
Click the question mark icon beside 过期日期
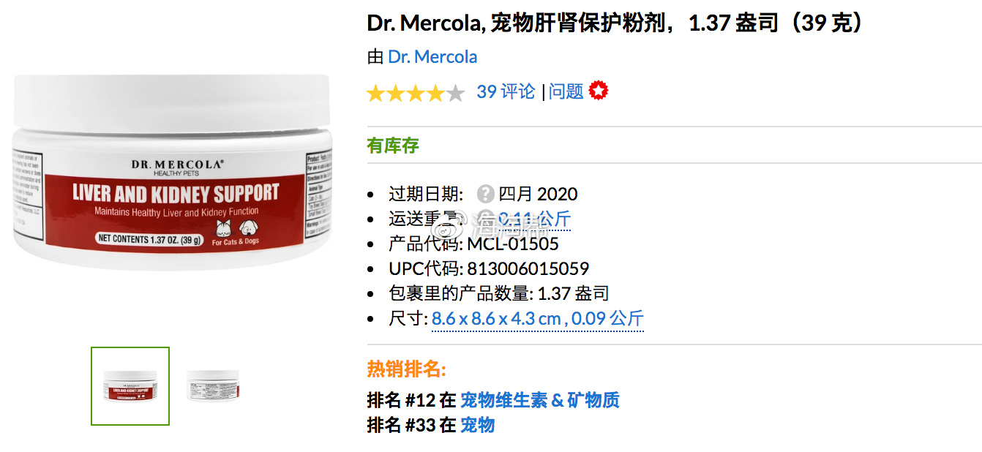(x=485, y=194)
